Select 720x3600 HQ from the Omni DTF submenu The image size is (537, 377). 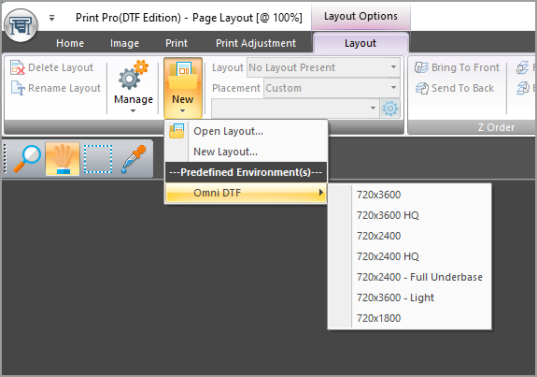(x=388, y=215)
